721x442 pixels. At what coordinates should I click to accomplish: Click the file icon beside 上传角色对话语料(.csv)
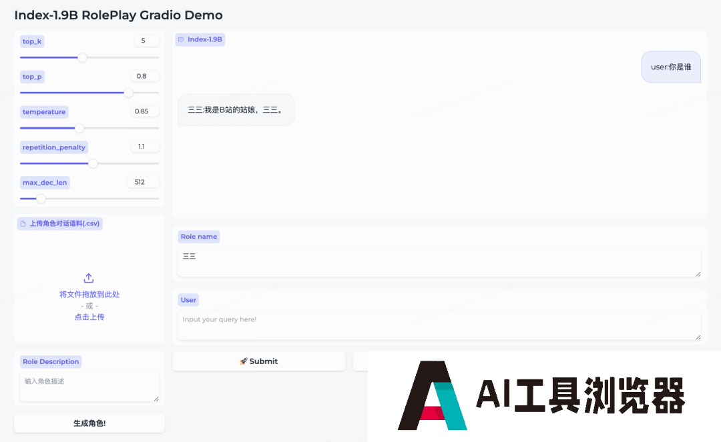pos(23,223)
